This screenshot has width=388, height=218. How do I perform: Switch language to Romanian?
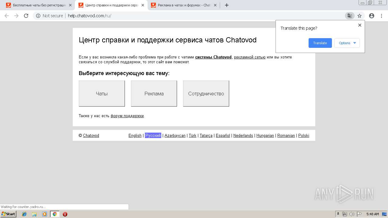(286, 135)
